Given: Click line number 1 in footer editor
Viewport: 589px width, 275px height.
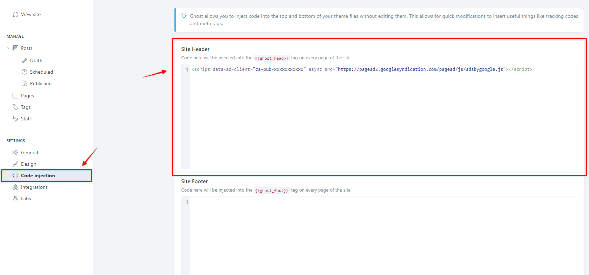Looking at the screenshot, I should (x=187, y=202).
